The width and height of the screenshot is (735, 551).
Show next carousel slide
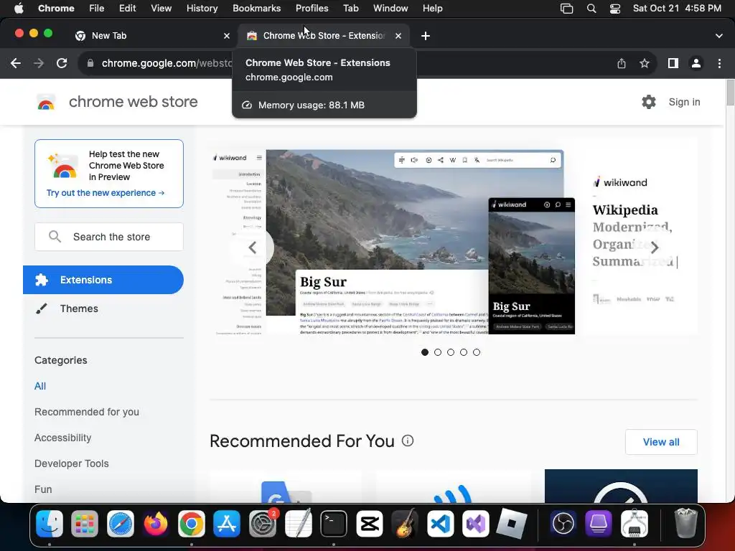click(655, 248)
